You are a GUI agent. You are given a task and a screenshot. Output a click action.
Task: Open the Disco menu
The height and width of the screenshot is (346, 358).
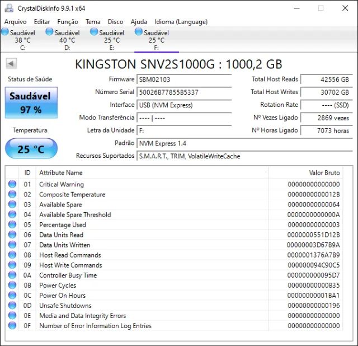click(x=115, y=22)
